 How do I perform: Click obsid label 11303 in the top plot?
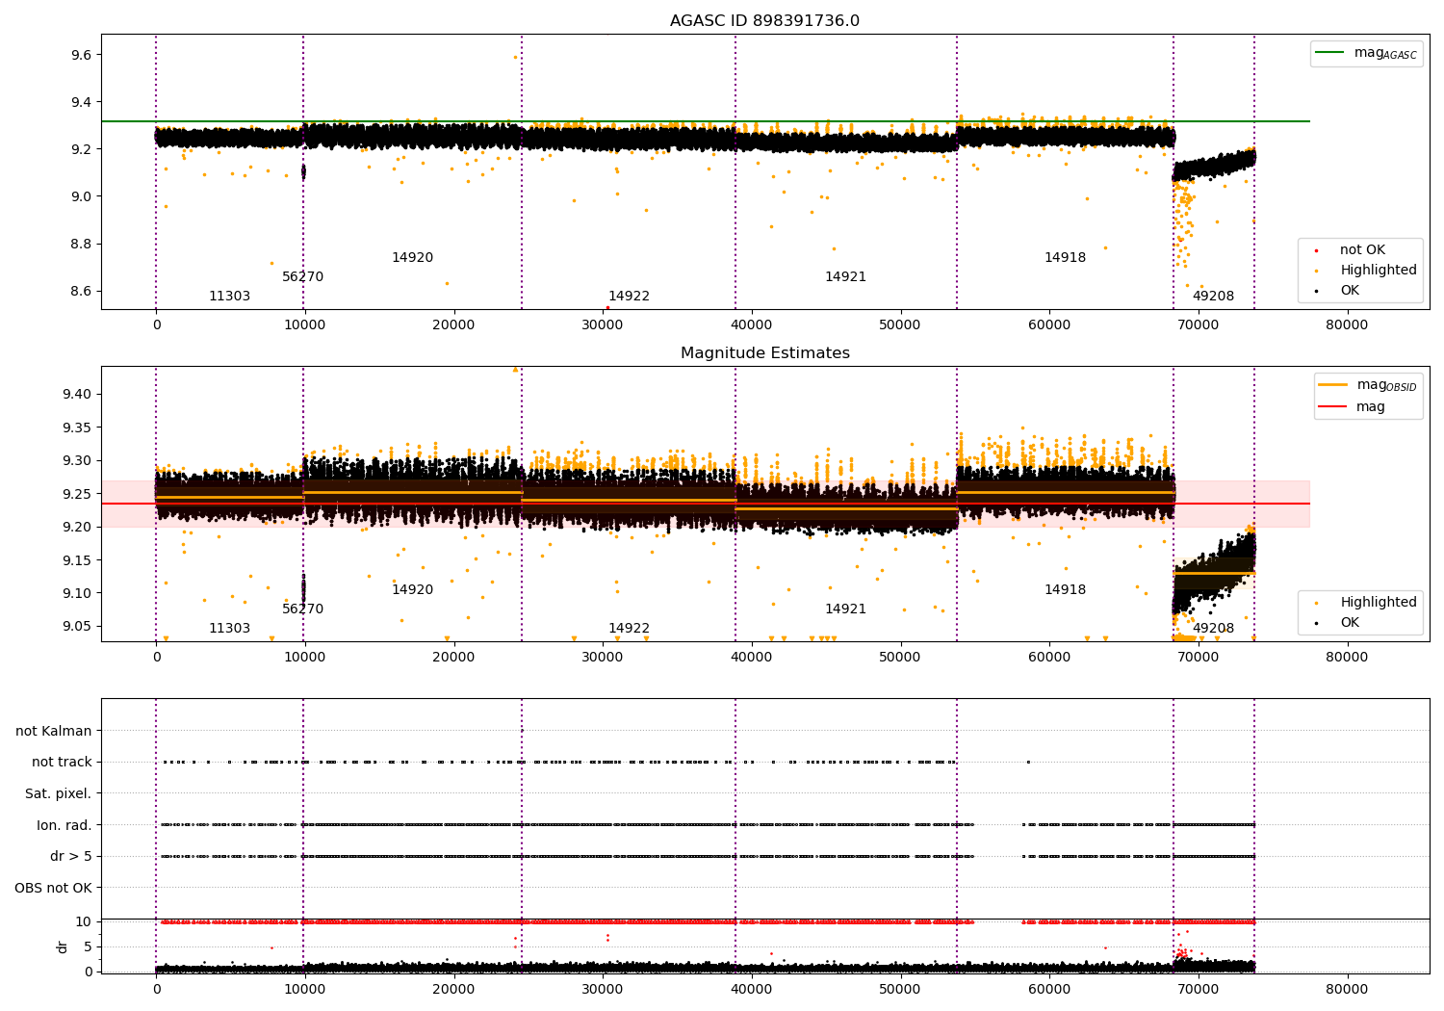tap(229, 297)
